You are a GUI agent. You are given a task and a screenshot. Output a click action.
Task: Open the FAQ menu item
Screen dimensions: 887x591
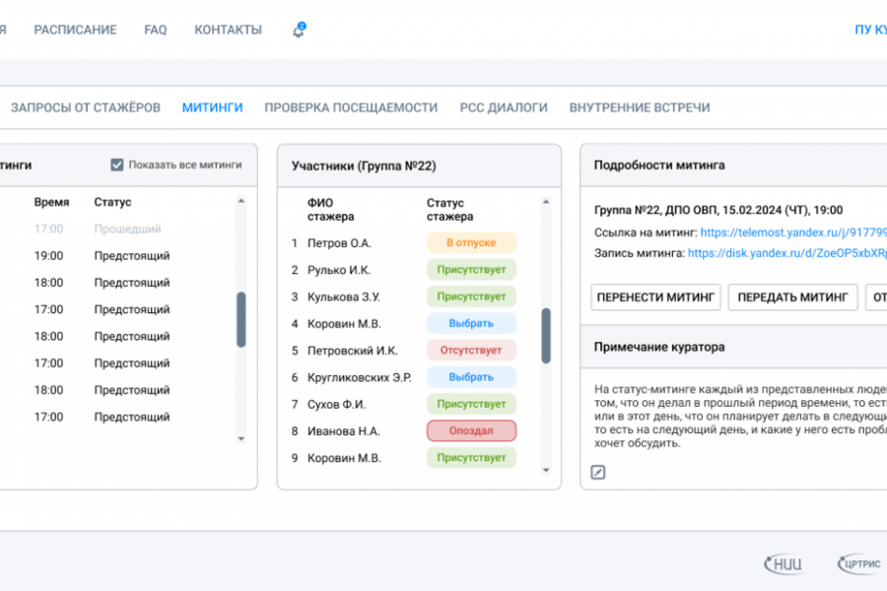[155, 30]
